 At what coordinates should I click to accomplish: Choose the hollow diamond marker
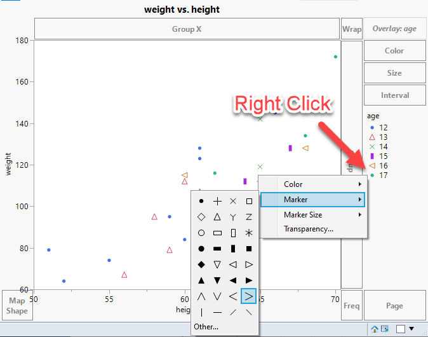[201, 217]
